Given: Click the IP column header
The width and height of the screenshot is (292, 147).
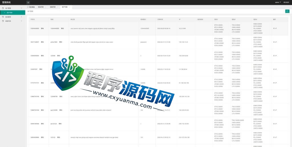Looking at the screenshot, I should pyautogui.click(x=180, y=19).
